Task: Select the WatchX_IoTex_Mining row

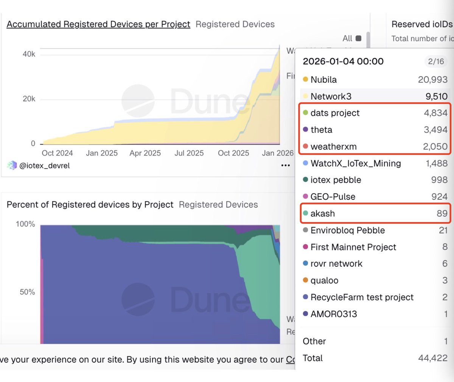Action: point(375,163)
